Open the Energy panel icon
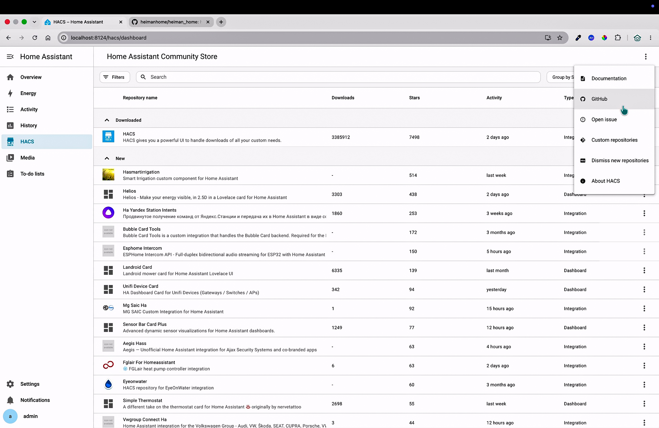This screenshot has height=428, width=659. (10, 93)
